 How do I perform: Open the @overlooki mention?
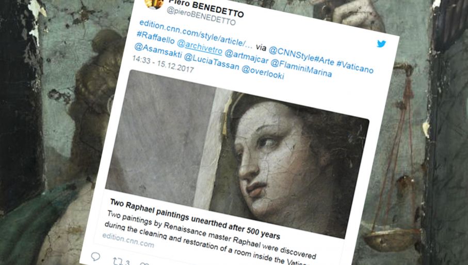click(262, 72)
